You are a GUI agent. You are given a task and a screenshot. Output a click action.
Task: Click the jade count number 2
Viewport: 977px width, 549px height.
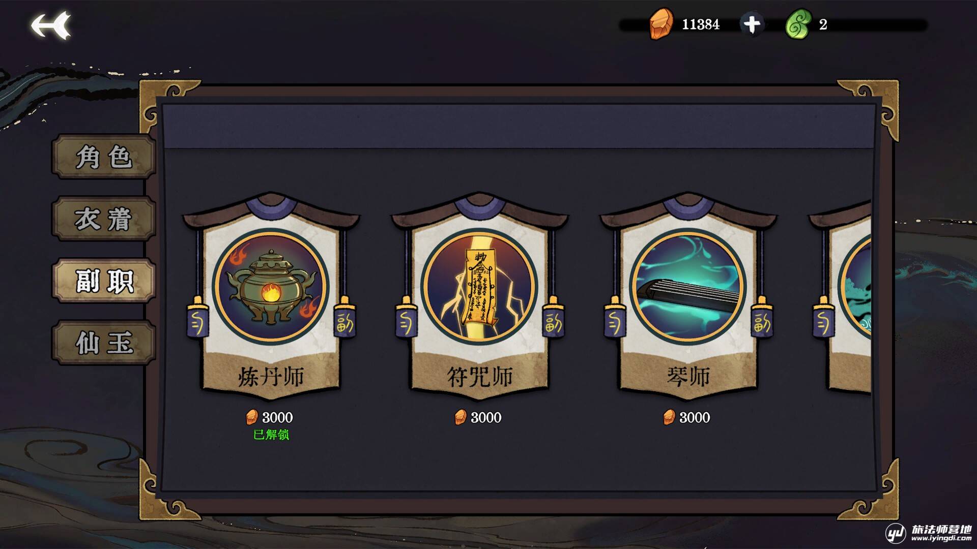pos(823,24)
